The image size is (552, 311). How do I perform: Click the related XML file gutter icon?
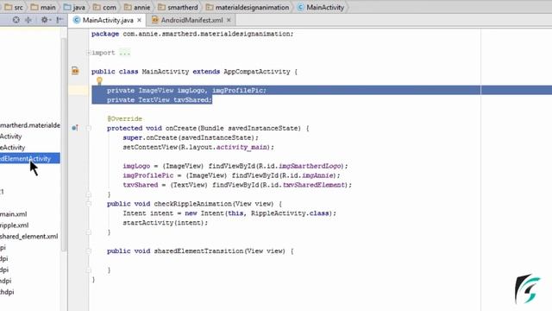(75, 71)
